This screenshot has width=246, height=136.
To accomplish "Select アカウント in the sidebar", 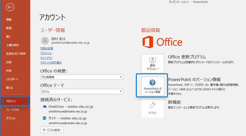I will pyautogui.click(x=11, y=101).
